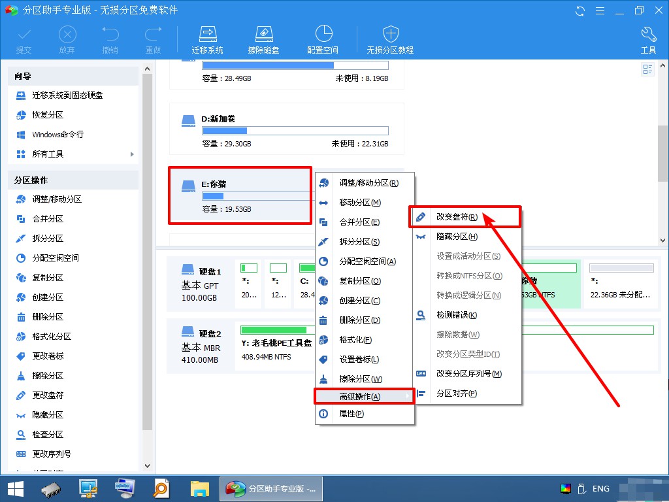Image resolution: width=669 pixels, height=502 pixels.
Task: Choose 改变分区序列号(M) in submenu
Action: [468, 374]
